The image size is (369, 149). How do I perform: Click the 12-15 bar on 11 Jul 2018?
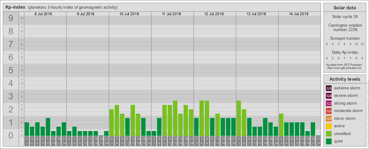[x=175, y=118]
